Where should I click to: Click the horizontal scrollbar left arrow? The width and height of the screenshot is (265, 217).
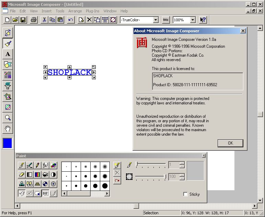pyautogui.click(x=17, y=206)
